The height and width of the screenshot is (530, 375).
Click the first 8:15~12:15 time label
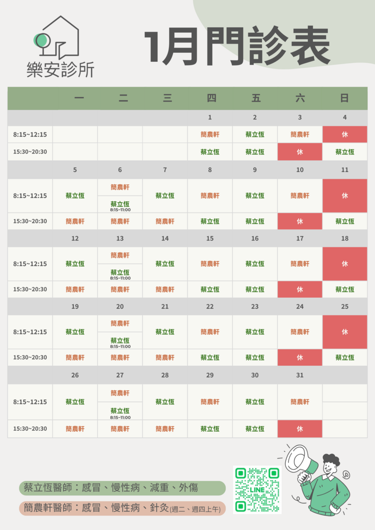pyautogui.click(x=30, y=134)
